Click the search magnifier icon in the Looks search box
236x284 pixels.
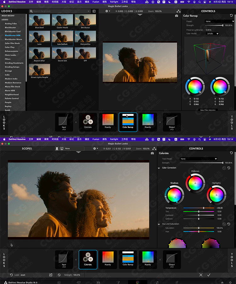coord(31,11)
